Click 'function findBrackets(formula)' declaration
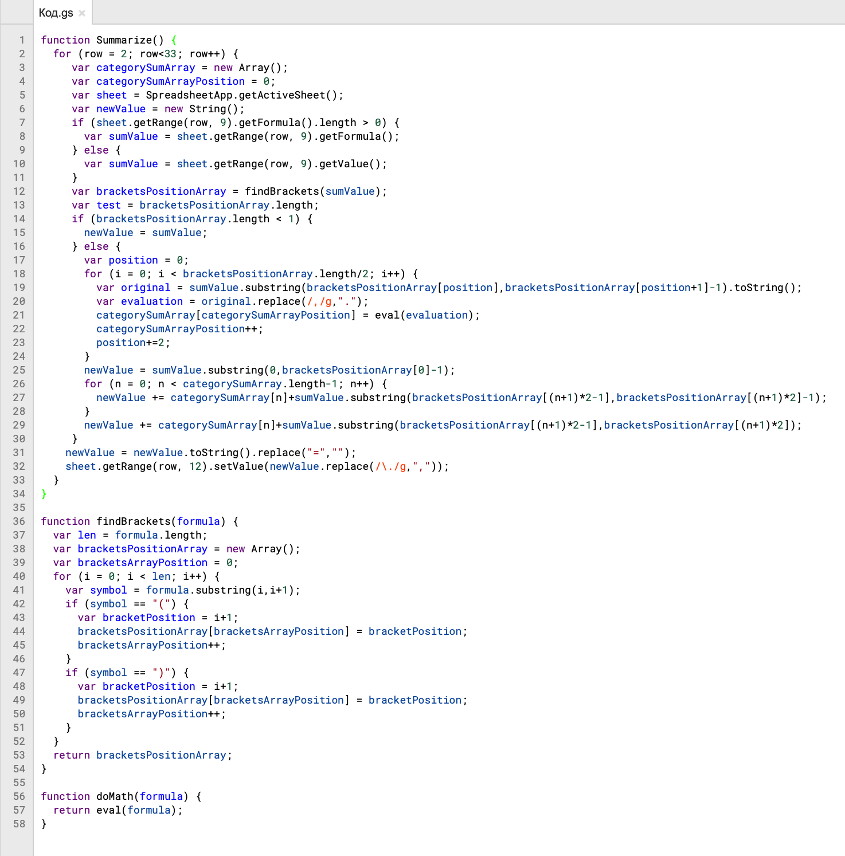This screenshot has height=856, width=845. coord(133,521)
